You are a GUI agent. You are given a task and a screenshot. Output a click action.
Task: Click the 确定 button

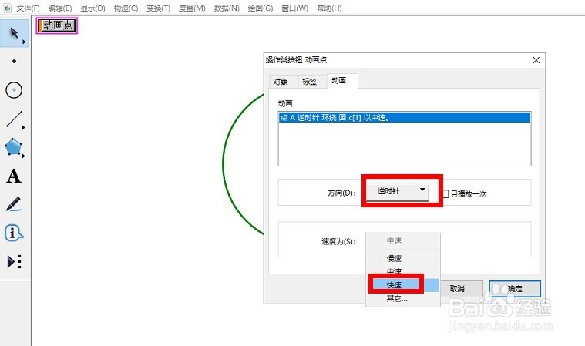(515, 288)
